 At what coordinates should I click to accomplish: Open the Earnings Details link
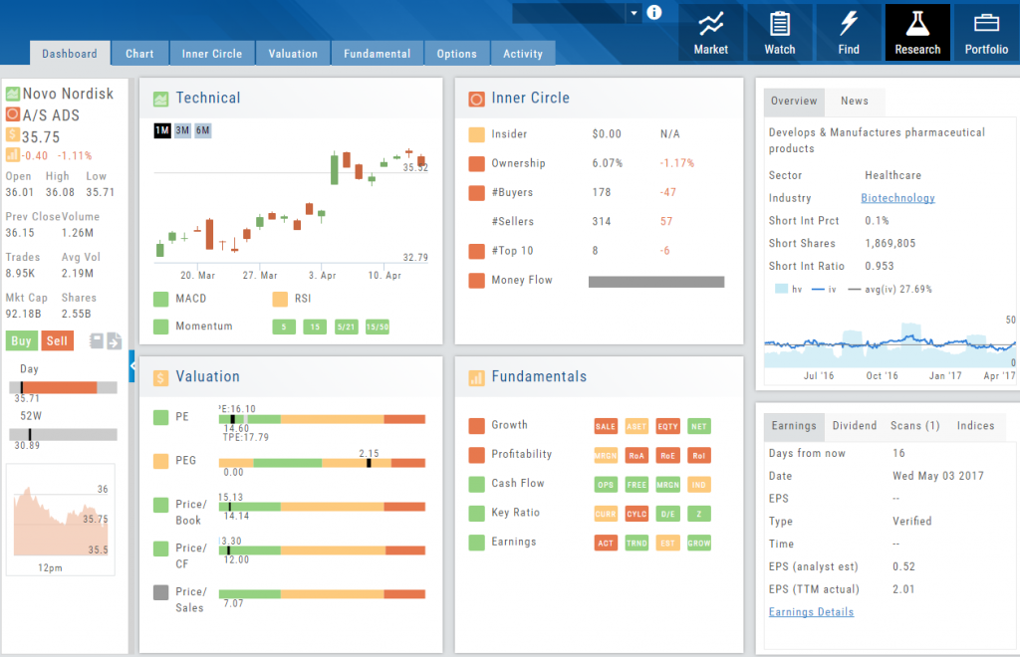tap(811, 612)
